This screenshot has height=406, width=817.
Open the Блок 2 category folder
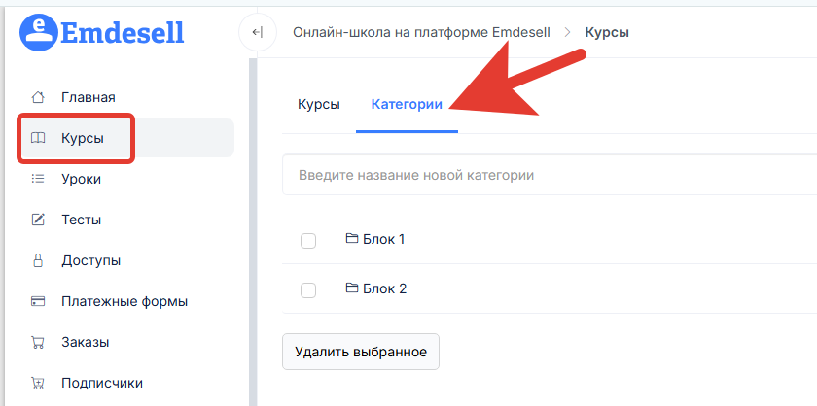pos(376,288)
